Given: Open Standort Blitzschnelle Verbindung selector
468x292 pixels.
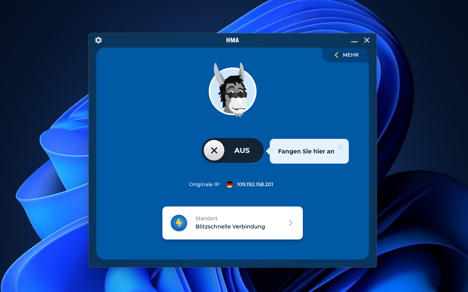Looking at the screenshot, I should [x=233, y=223].
